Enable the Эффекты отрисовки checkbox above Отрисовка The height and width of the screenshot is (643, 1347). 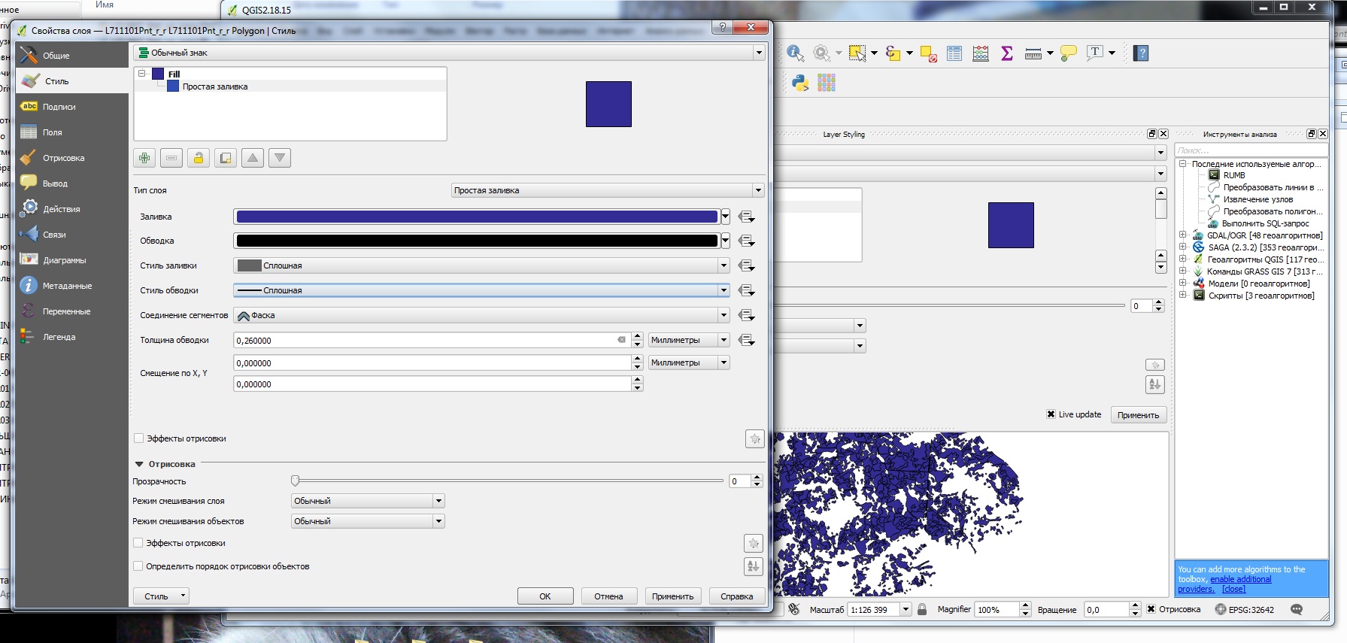pyautogui.click(x=138, y=438)
